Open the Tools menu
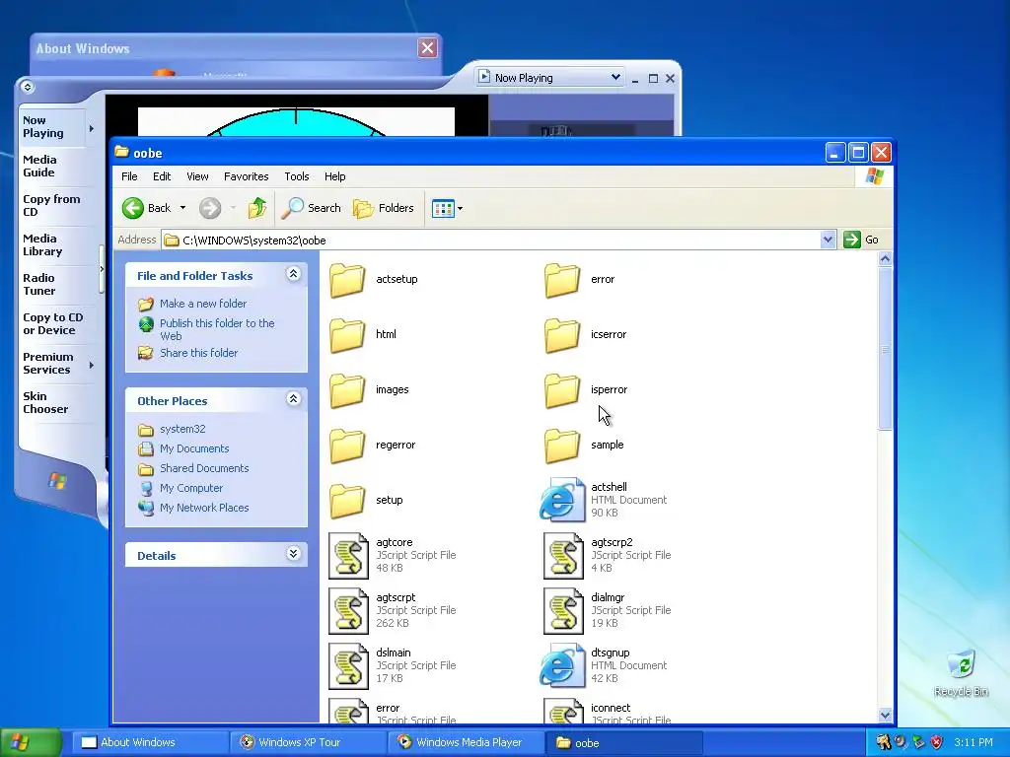This screenshot has height=757, width=1010. coord(296,176)
